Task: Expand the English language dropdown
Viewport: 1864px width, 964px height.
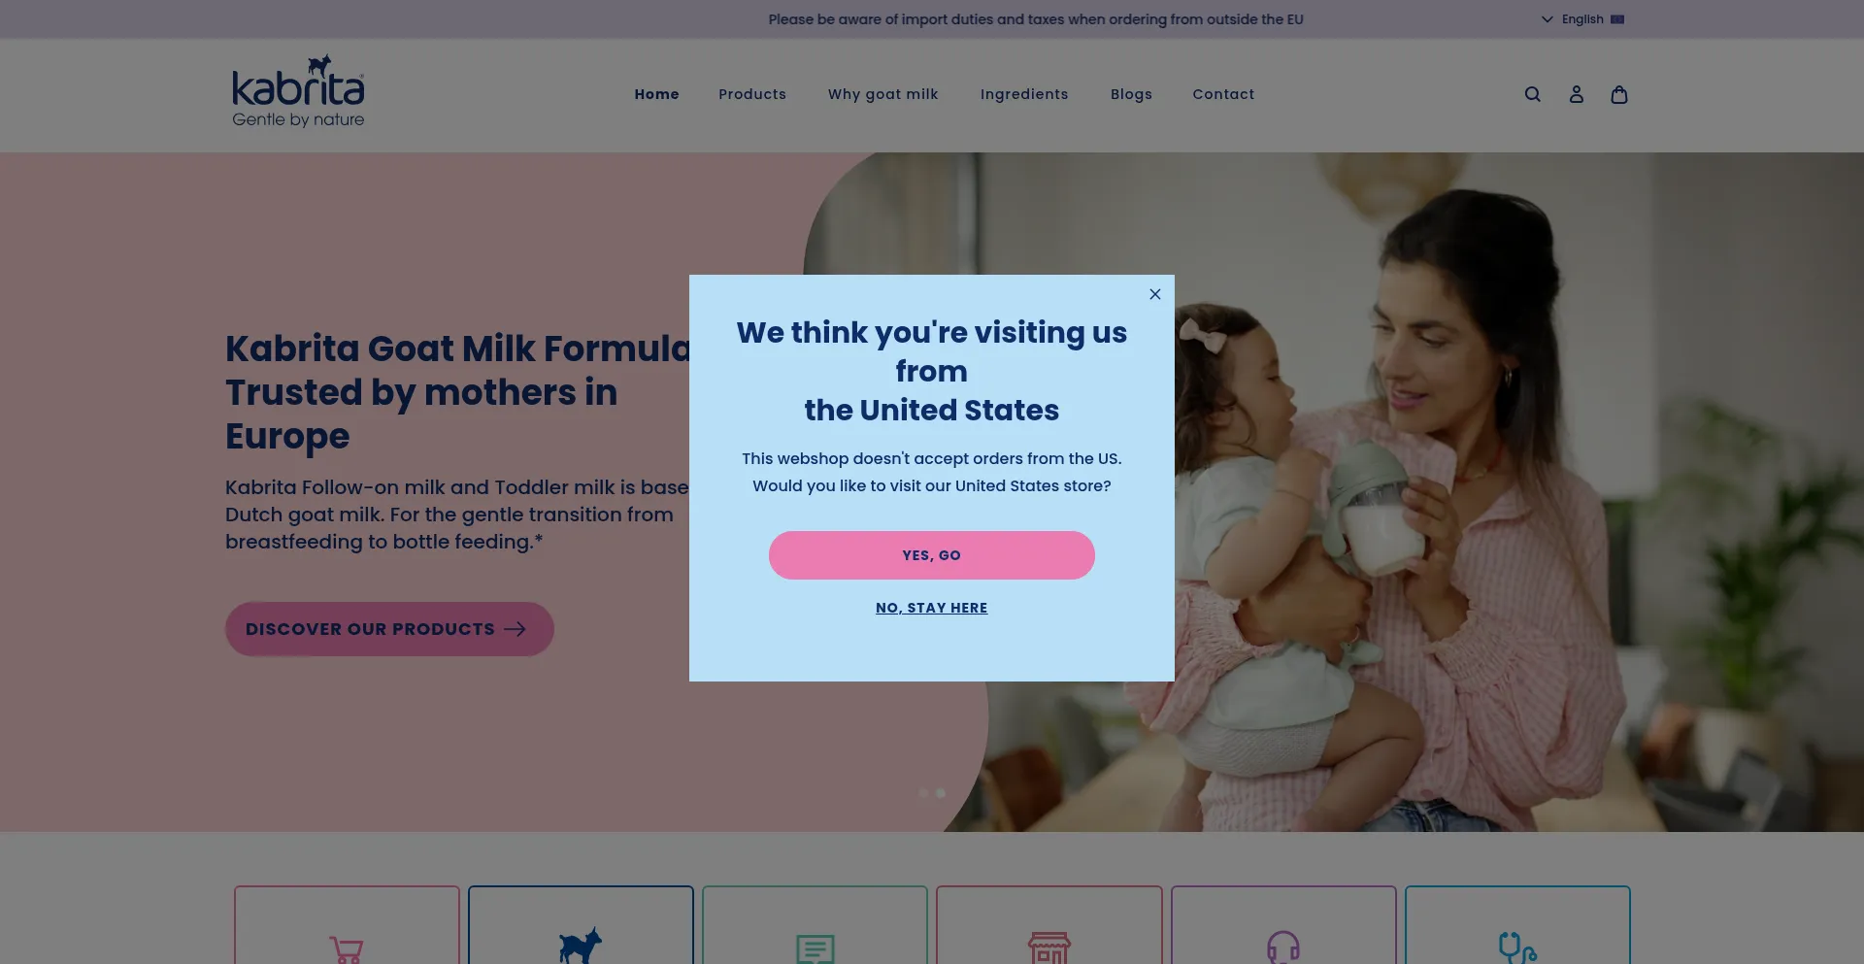Action: point(1573,19)
